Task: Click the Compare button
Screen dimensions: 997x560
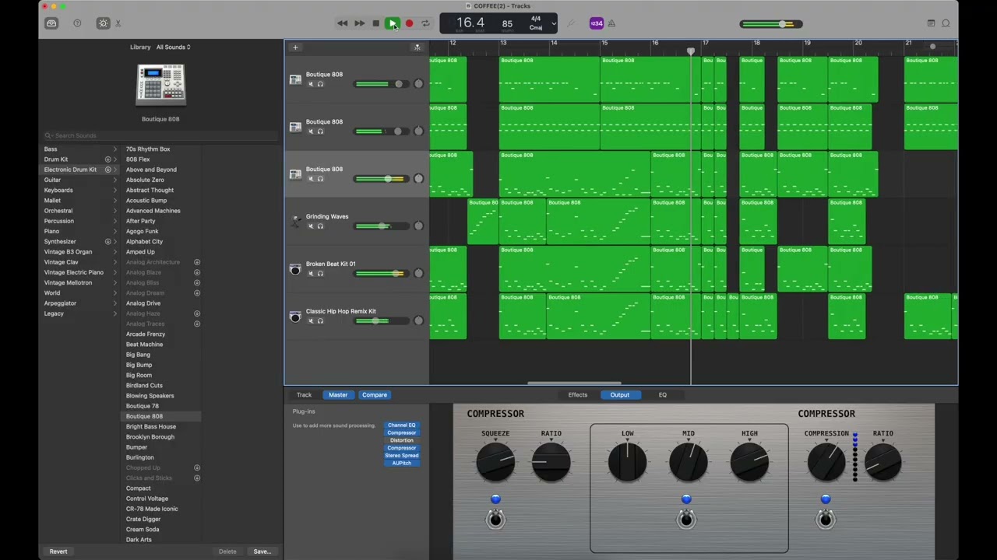Action: (x=375, y=395)
